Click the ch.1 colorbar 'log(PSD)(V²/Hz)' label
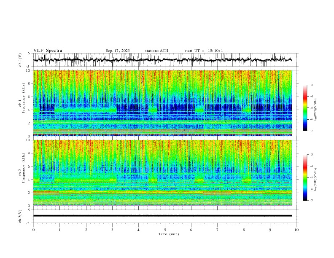 pos(315,110)
